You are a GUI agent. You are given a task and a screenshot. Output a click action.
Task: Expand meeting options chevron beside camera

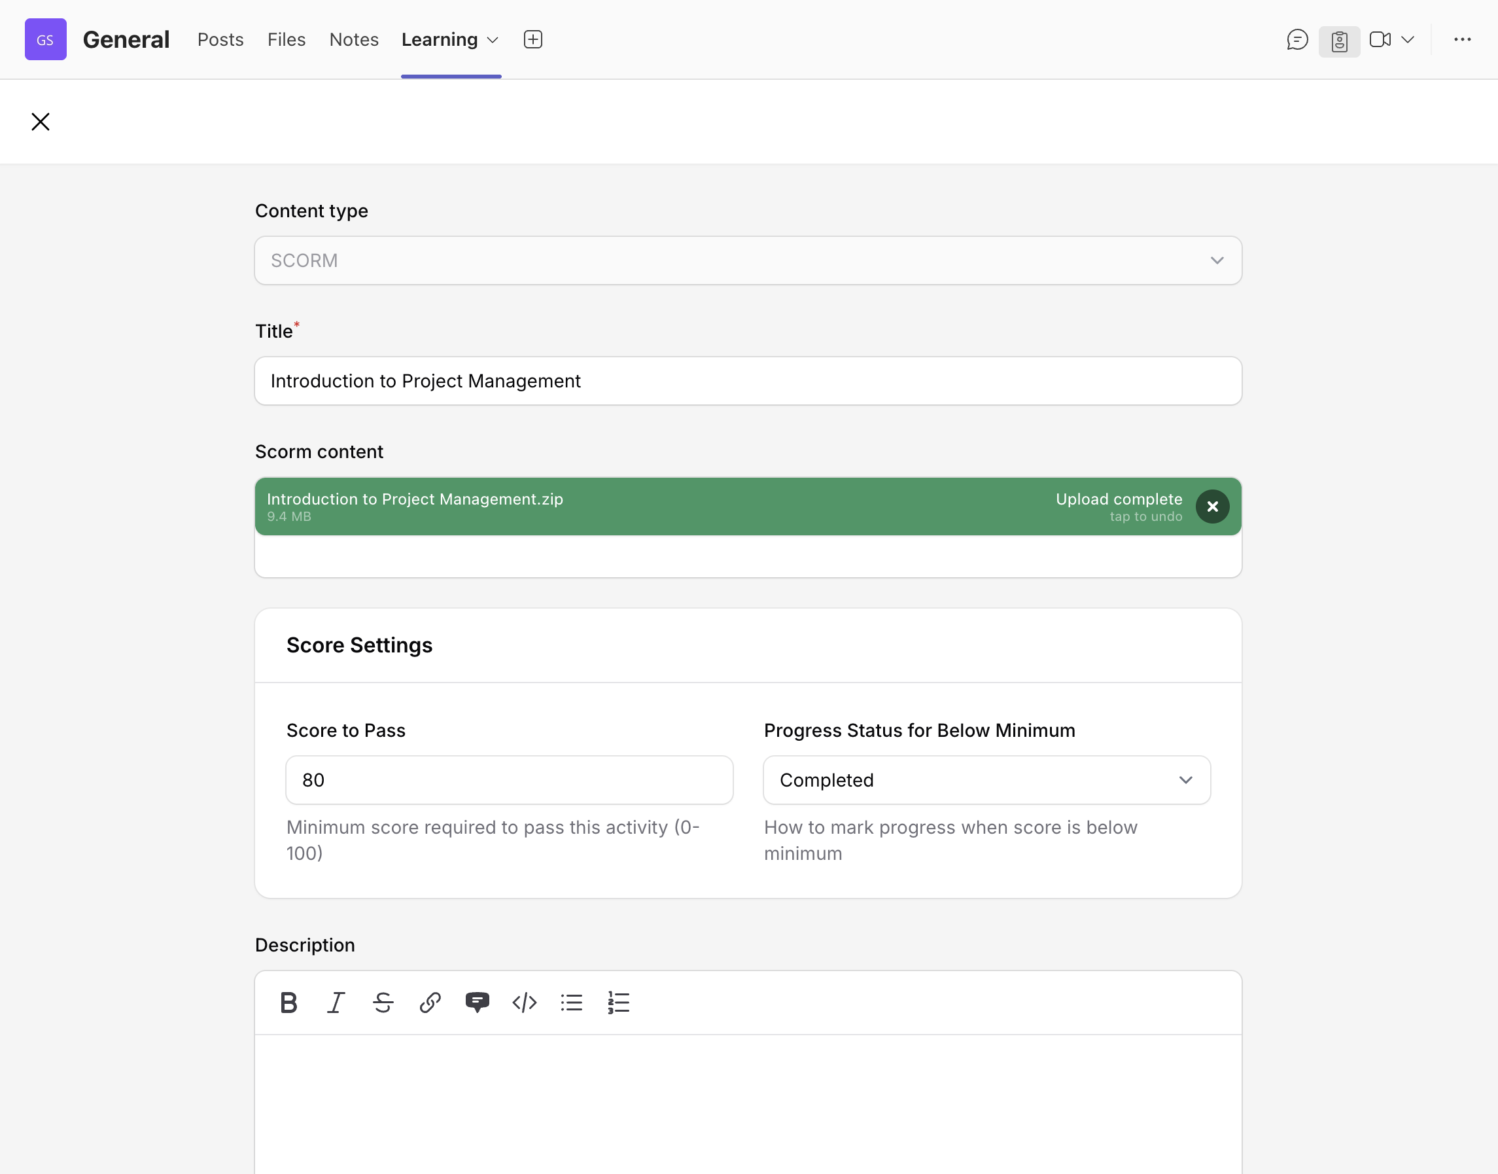coord(1407,40)
